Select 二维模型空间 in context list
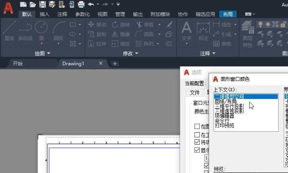 [246, 97]
